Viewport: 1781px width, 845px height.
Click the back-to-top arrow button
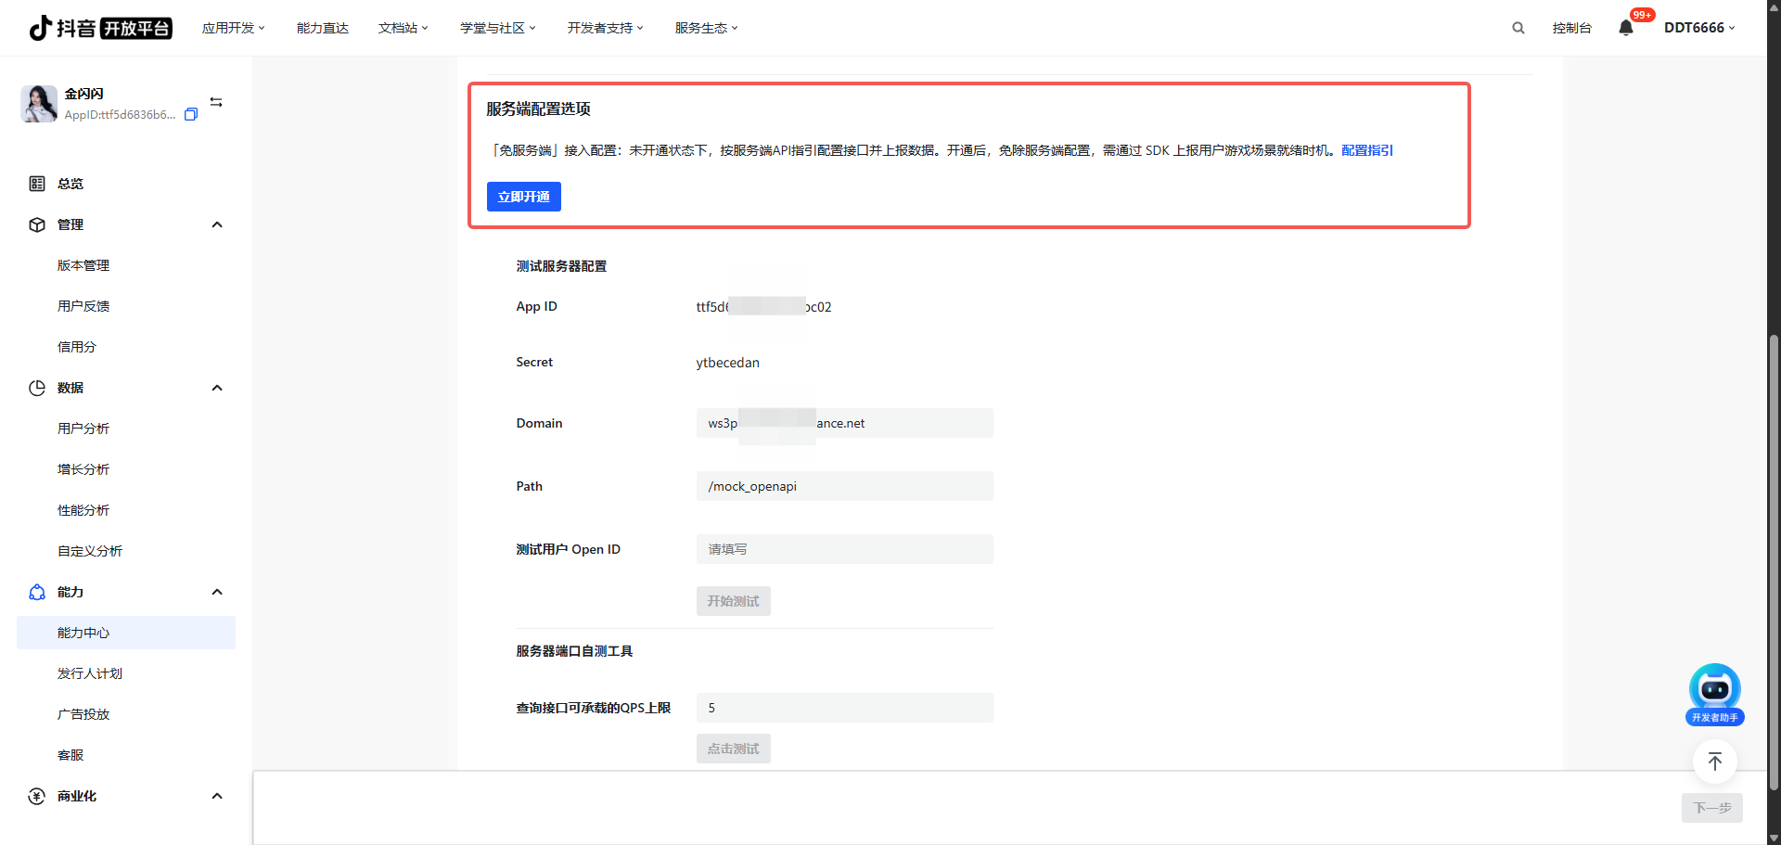[x=1714, y=762]
